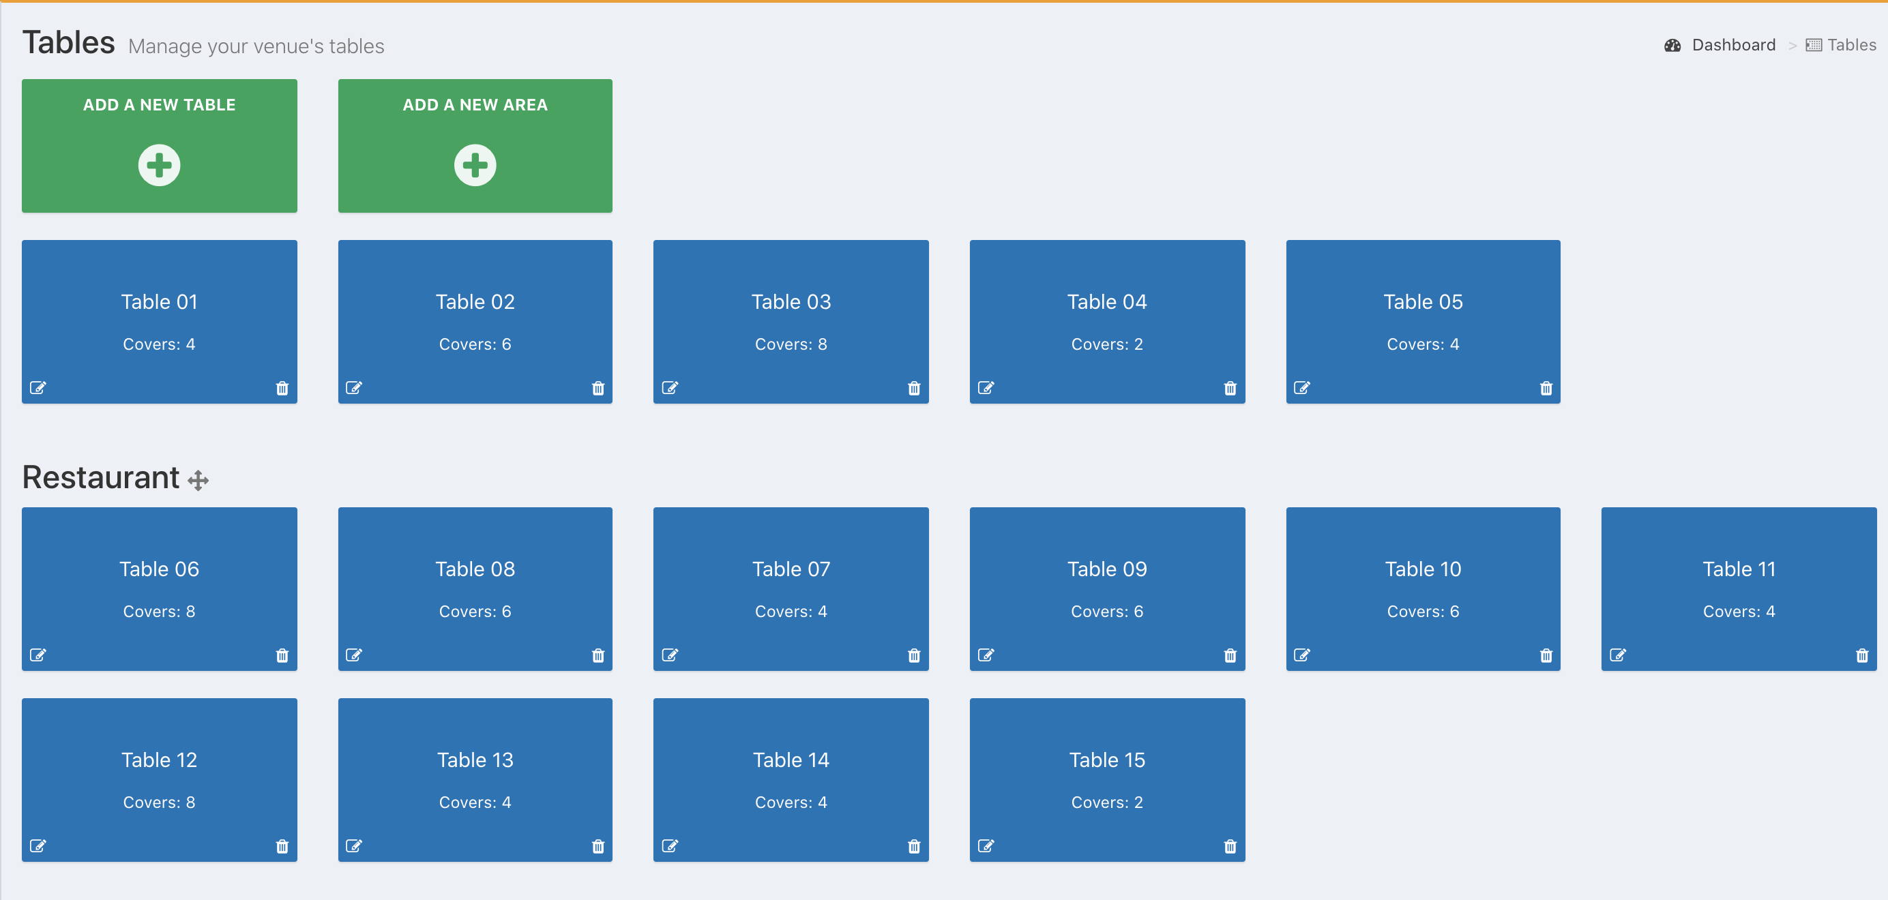The image size is (1888, 900).
Task: Select the Table 04 card
Action: click(x=1107, y=321)
